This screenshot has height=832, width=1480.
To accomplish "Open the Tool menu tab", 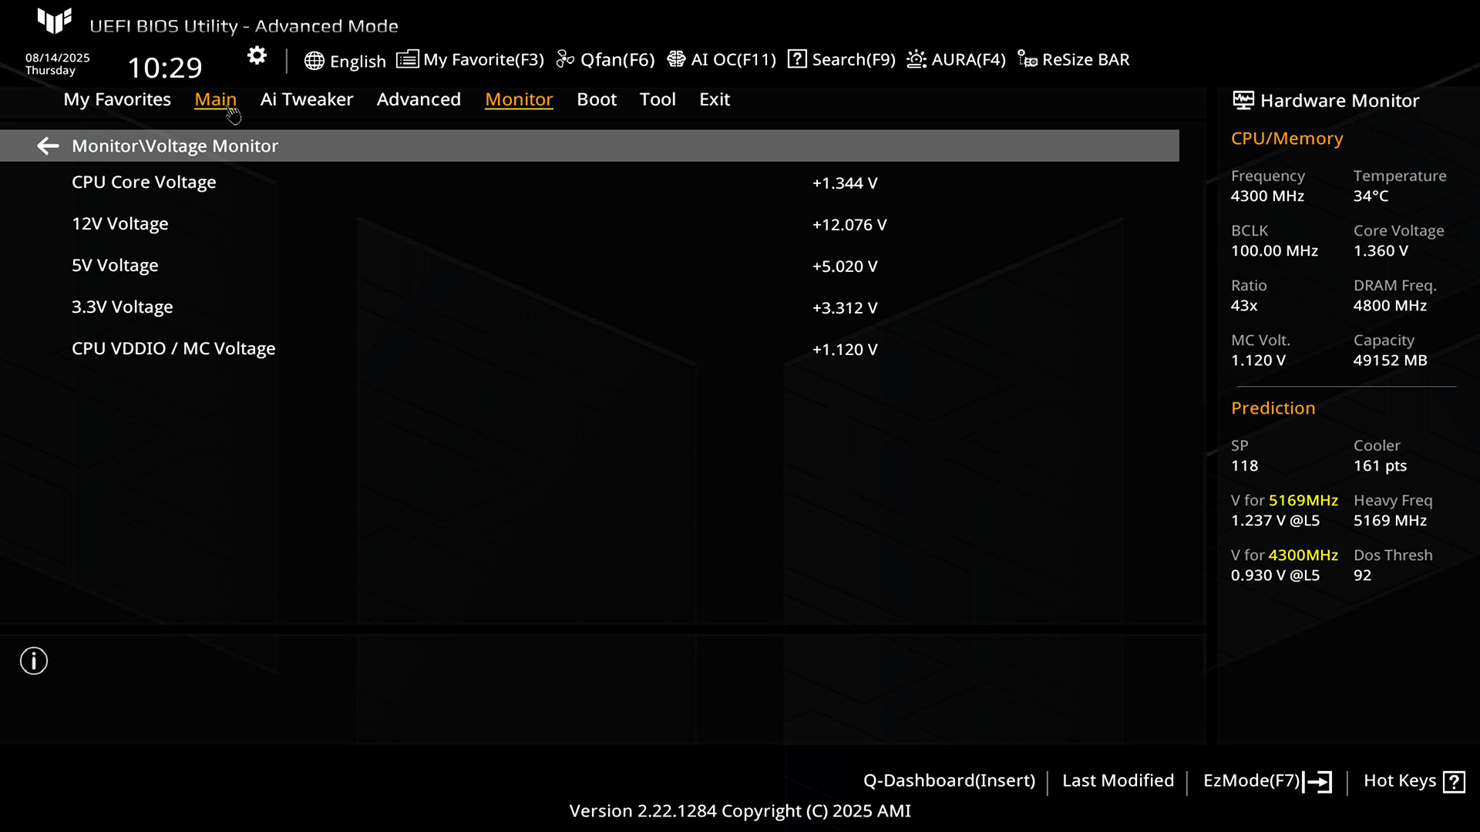I will pyautogui.click(x=657, y=99).
